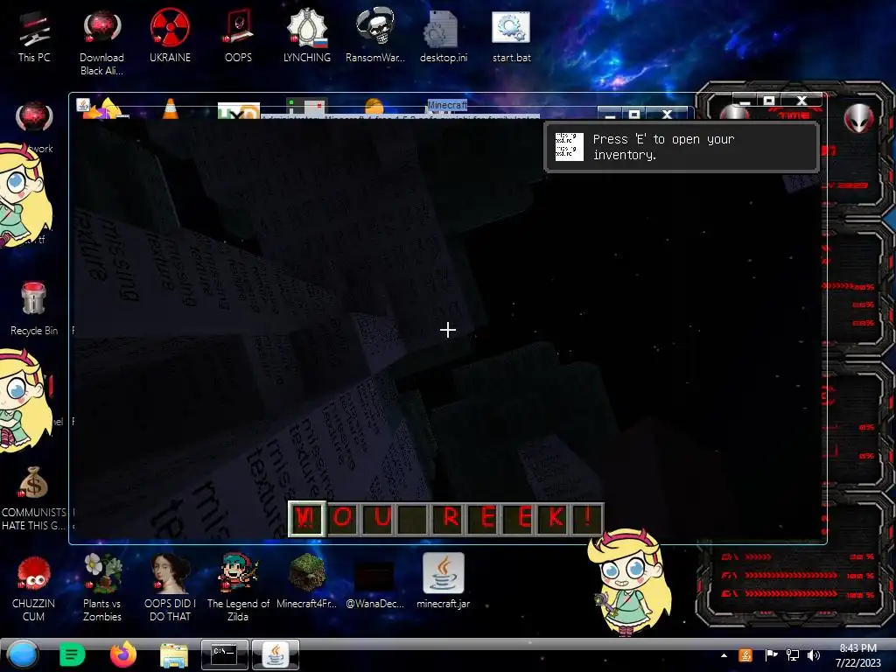Click the Java update tray icon
This screenshot has height=672, width=896.
[745, 655]
